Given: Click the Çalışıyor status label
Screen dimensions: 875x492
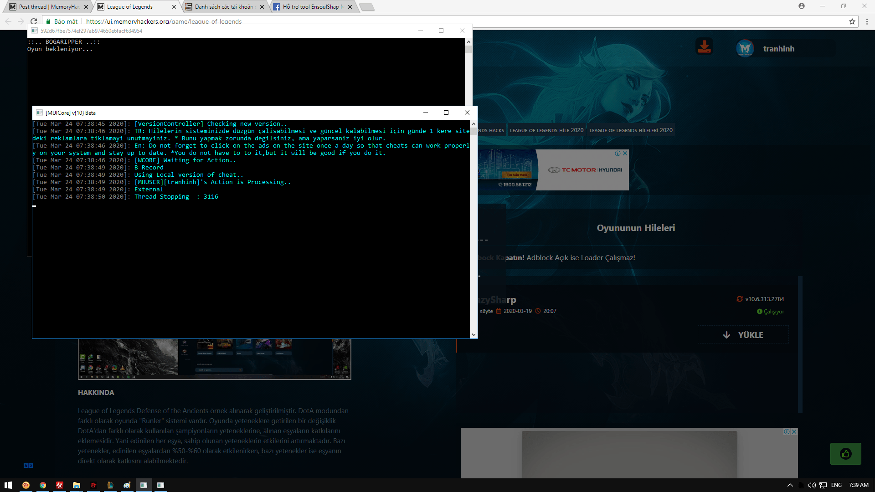Looking at the screenshot, I should coord(774,312).
